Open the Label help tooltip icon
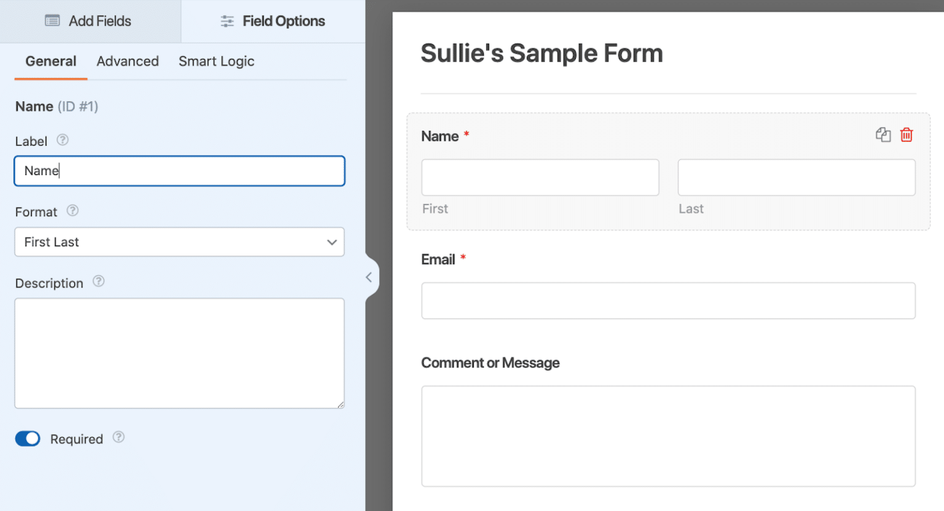The image size is (944, 511). point(62,140)
